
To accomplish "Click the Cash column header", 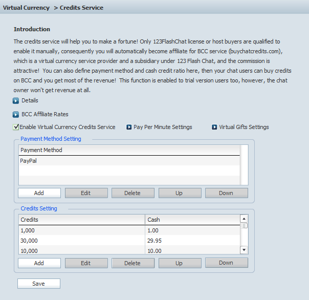I will point(192,220).
